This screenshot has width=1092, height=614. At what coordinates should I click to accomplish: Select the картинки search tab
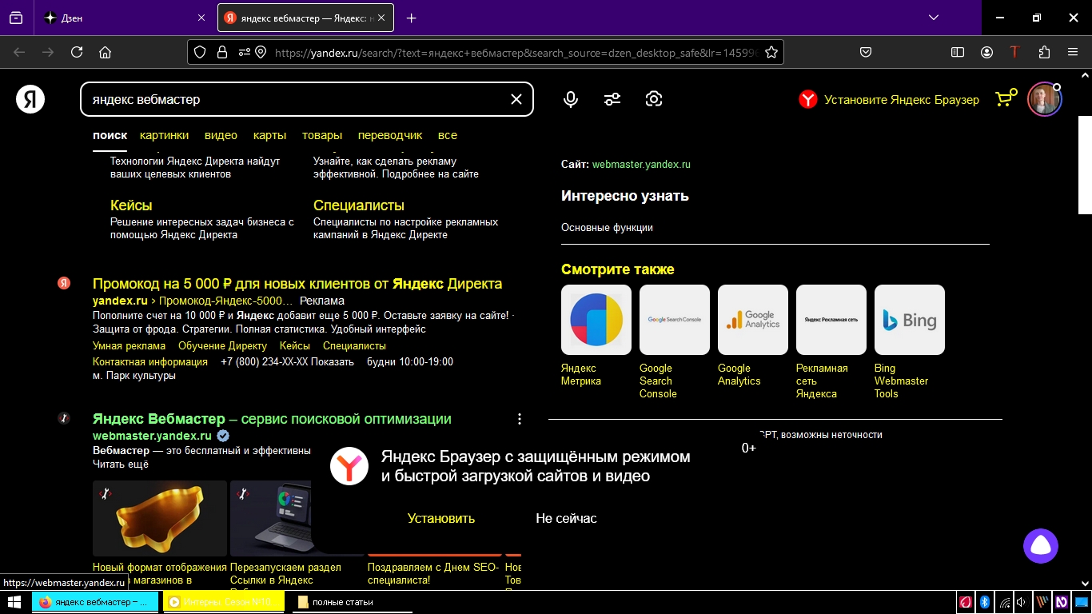click(164, 135)
